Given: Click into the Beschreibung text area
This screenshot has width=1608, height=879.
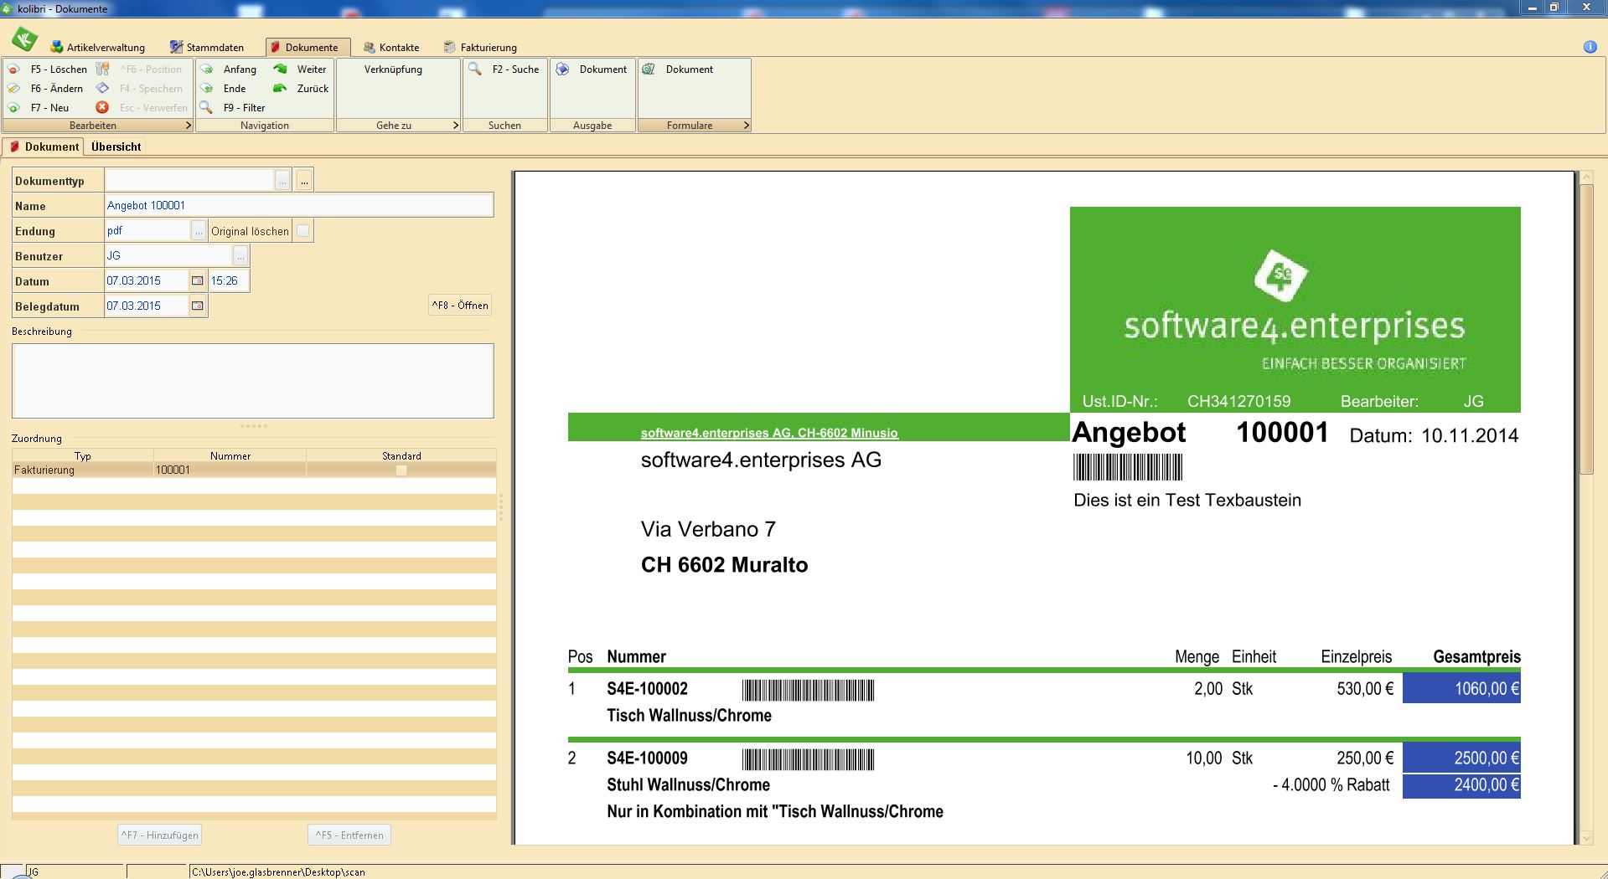Looking at the screenshot, I should 253,381.
